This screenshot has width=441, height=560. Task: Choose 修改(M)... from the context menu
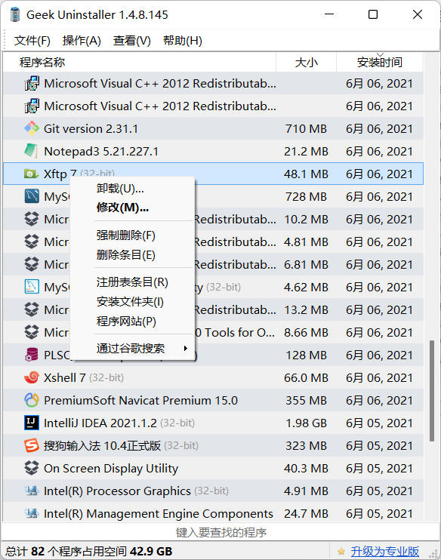tap(133, 208)
